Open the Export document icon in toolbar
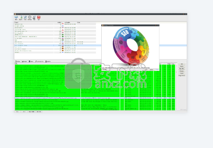Viewport: 213px width, 148px height. point(21,18)
